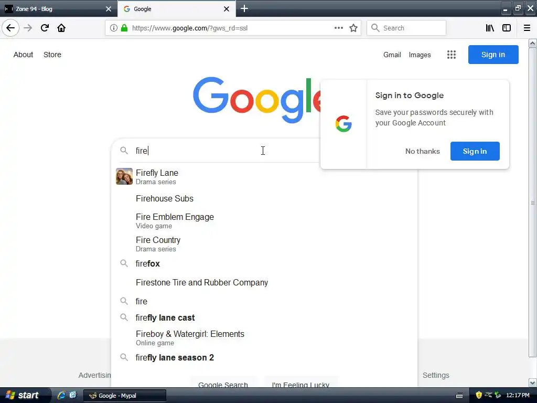Go to Gmail
The image size is (537, 403).
click(392, 55)
